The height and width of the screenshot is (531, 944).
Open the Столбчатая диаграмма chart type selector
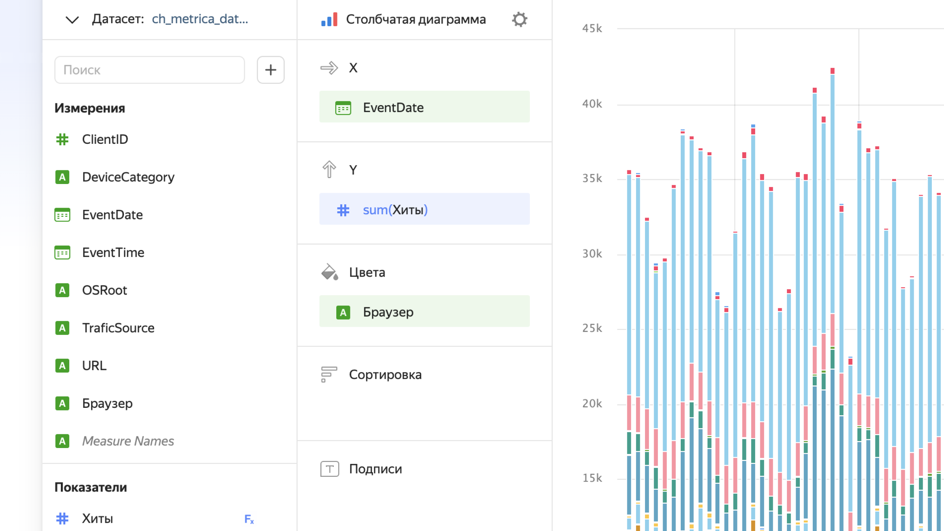coord(416,20)
